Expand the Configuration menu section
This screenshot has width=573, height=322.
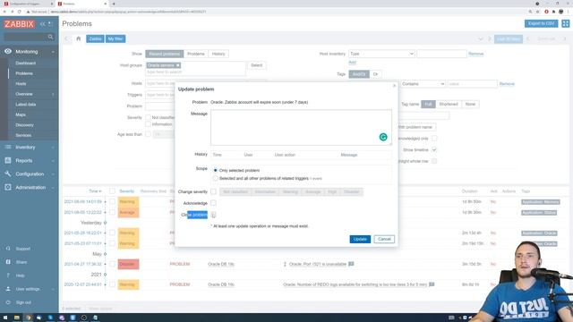click(x=53, y=174)
